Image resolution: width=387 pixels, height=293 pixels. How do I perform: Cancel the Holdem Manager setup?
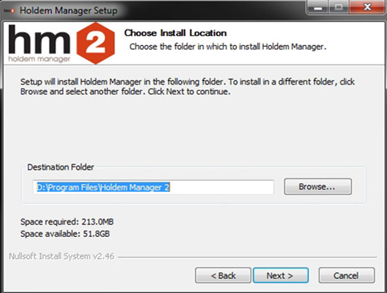[346, 275]
